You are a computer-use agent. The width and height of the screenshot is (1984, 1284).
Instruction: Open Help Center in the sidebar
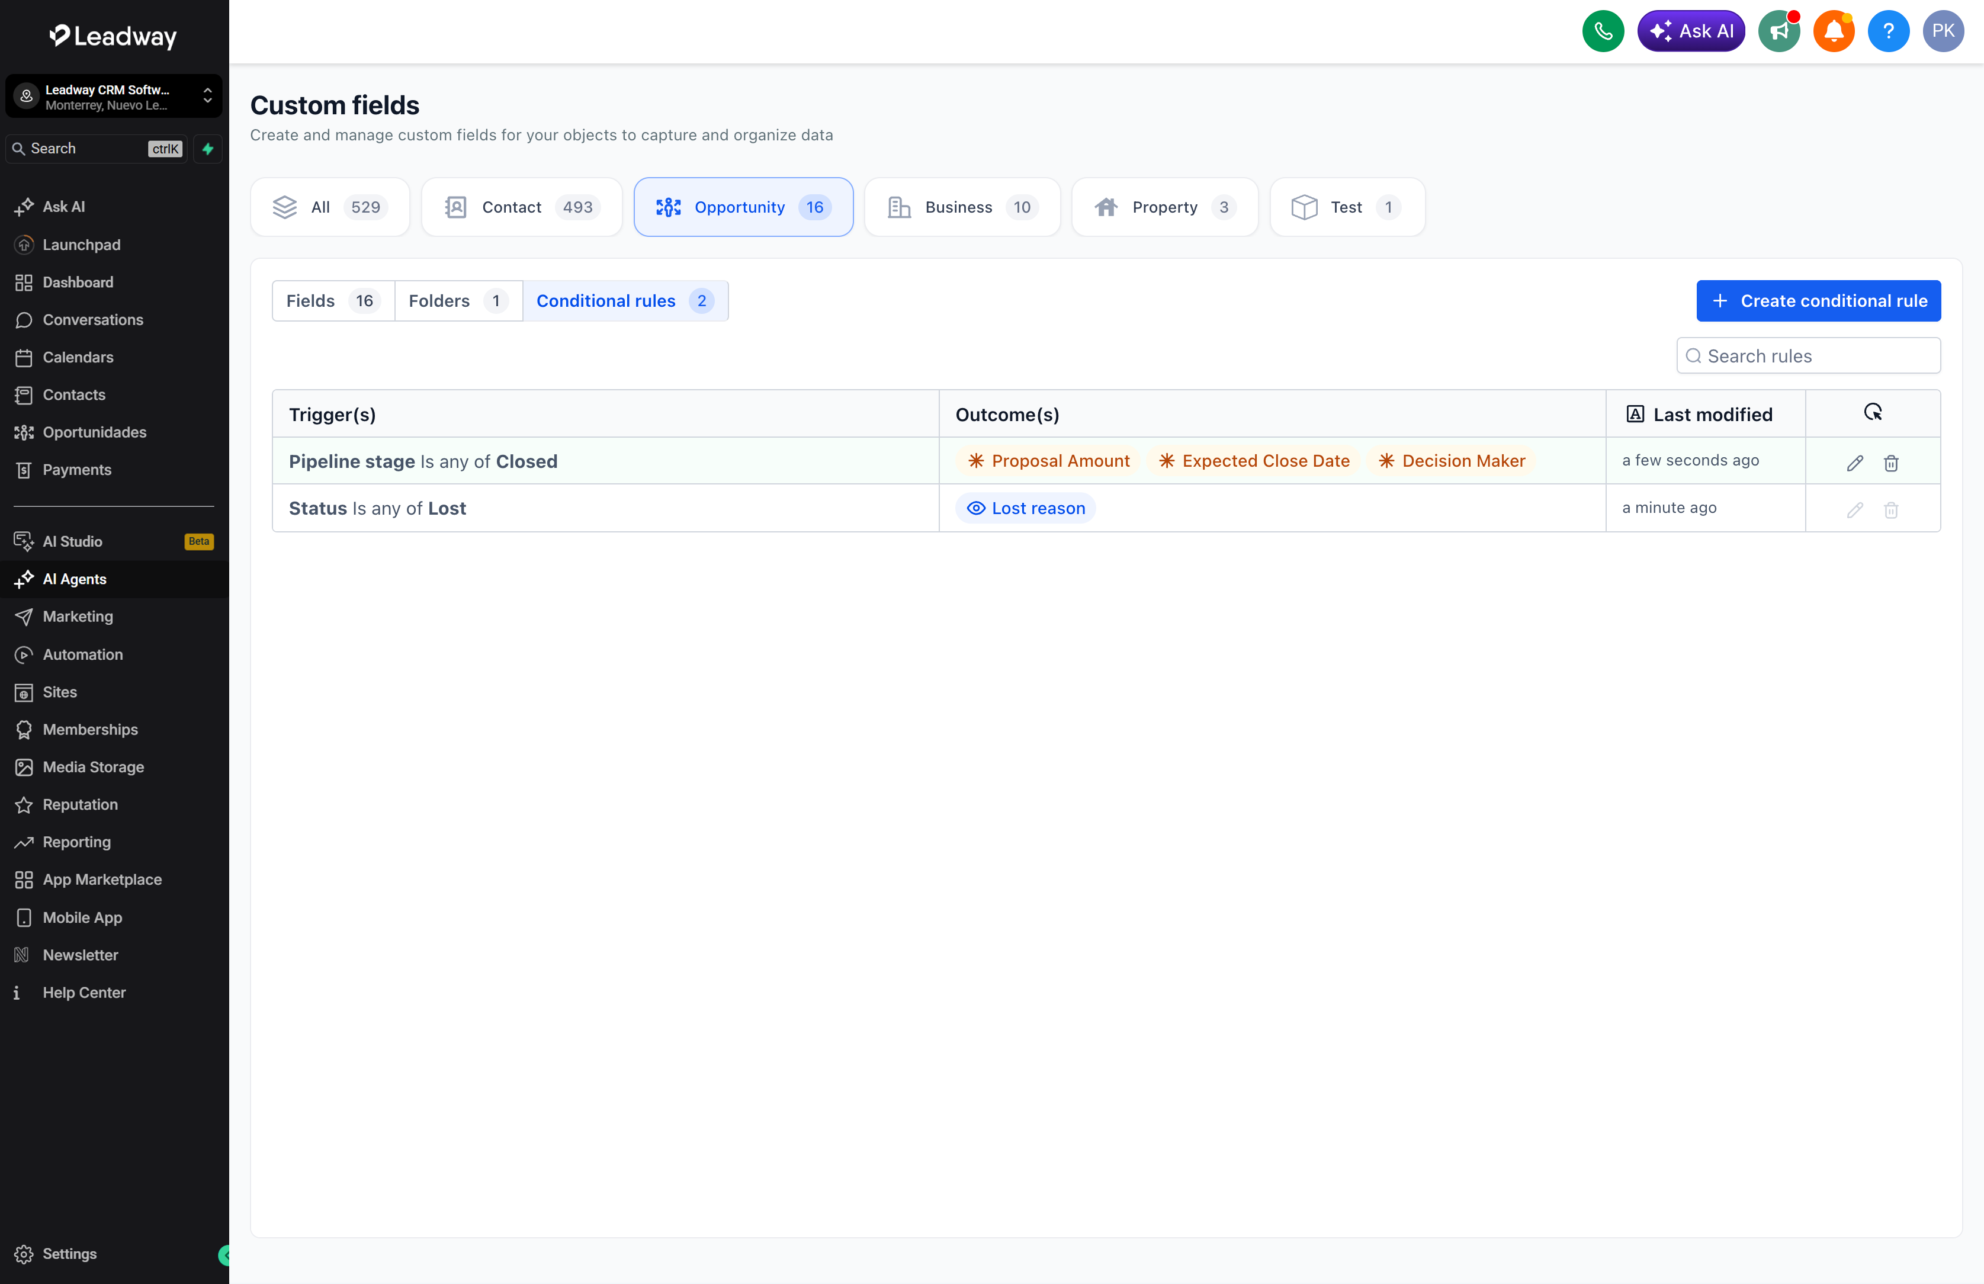coord(114,992)
